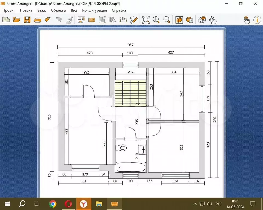Select the bathroom sink object
Viewport: 263px width, 210px height.
click(142, 150)
